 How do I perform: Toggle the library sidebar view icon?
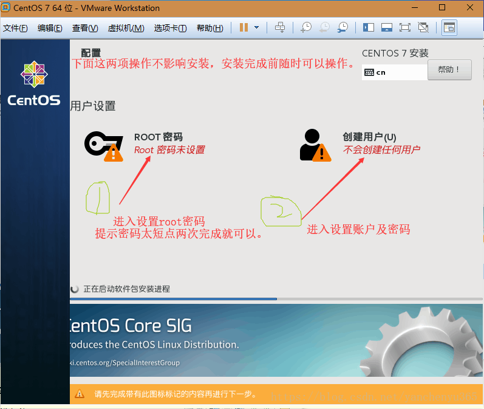(368, 27)
